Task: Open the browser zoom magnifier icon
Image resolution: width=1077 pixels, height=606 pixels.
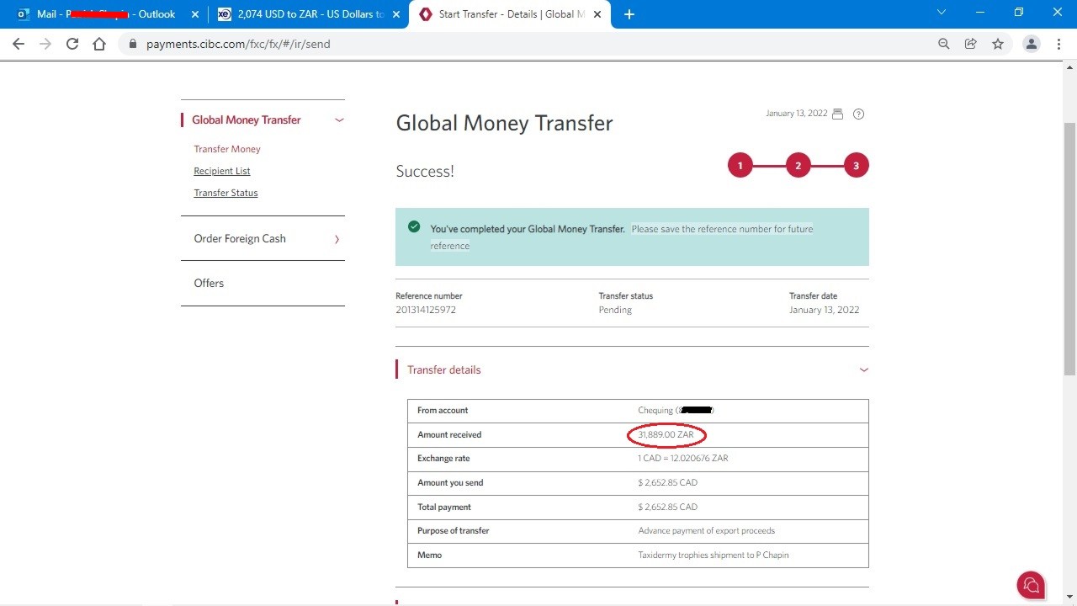Action: pos(944,44)
